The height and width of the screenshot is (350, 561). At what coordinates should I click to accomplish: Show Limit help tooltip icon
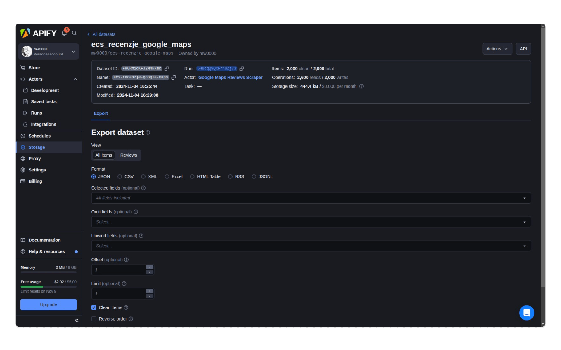point(124,284)
